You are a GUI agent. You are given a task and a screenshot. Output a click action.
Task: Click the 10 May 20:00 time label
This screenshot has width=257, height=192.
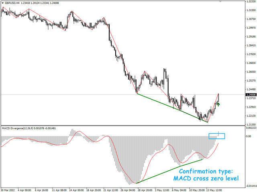[197, 190]
